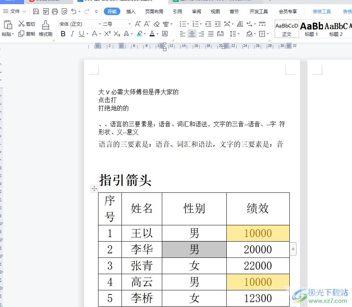Expand the 文件 menu chevron
This screenshot has height=307, width=352.
pos(24,11)
